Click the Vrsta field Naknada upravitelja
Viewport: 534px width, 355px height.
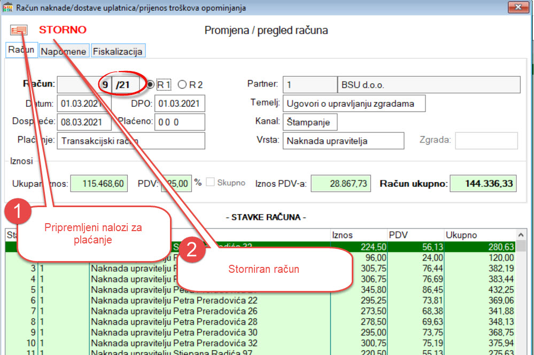343,141
